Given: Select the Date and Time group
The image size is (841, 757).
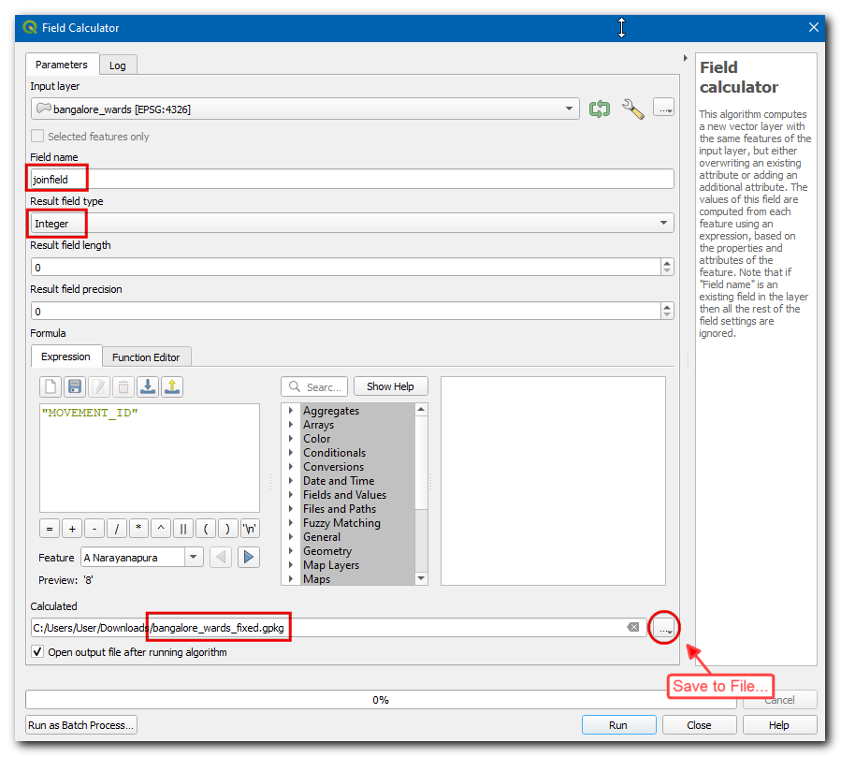Looking at the screenshot, I should pos(339,480).
